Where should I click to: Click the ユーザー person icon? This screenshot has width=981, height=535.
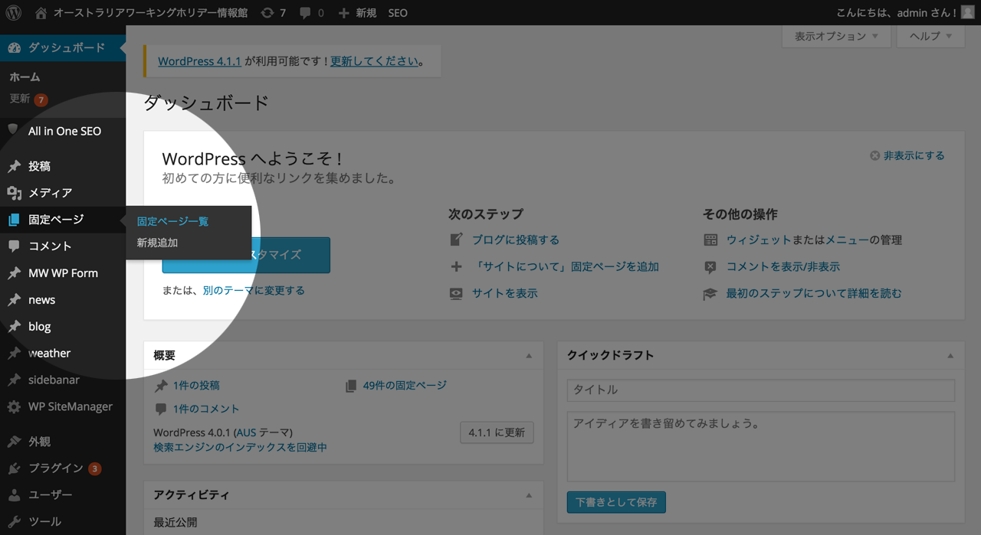tap(14, 495)
